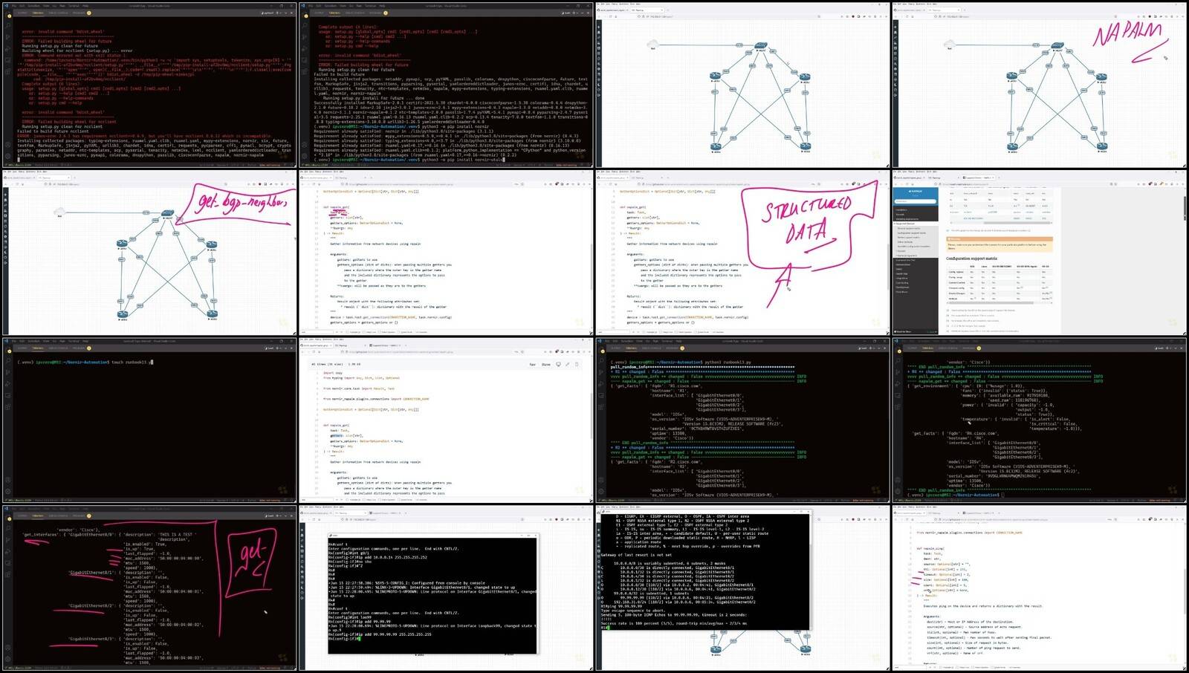This screenshot has width=1189, height=673.
Task: Select the 'touch runbook13.py' terminal frame
Action: point(149,420)
